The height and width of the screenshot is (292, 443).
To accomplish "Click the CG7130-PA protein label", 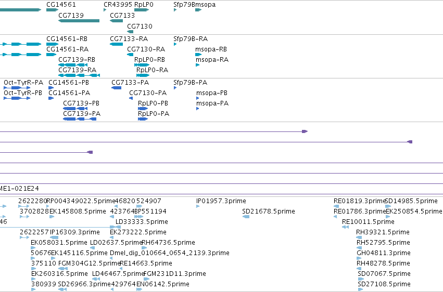I will (148, 92).
